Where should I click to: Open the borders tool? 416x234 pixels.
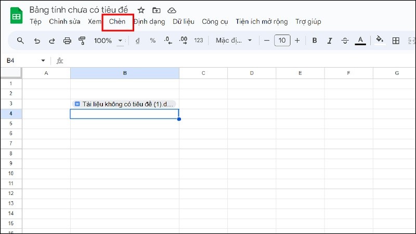click(396, 41)
